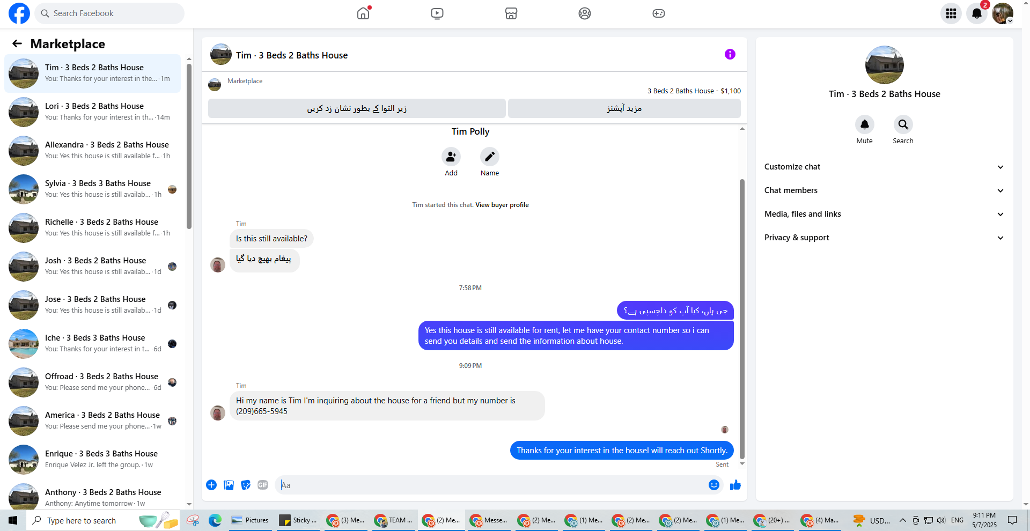Open the Facebook logo home
Viewport: 1030px width, 531px height.
tap(19, 13)
